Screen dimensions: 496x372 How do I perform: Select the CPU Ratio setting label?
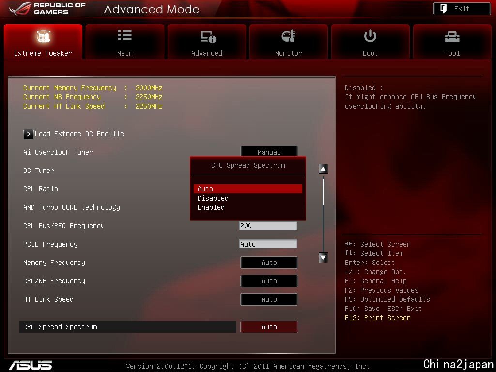pyautogui.click(x=41, y=189)
